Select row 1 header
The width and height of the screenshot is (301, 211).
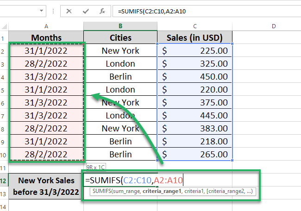click(x=3, y=38)
